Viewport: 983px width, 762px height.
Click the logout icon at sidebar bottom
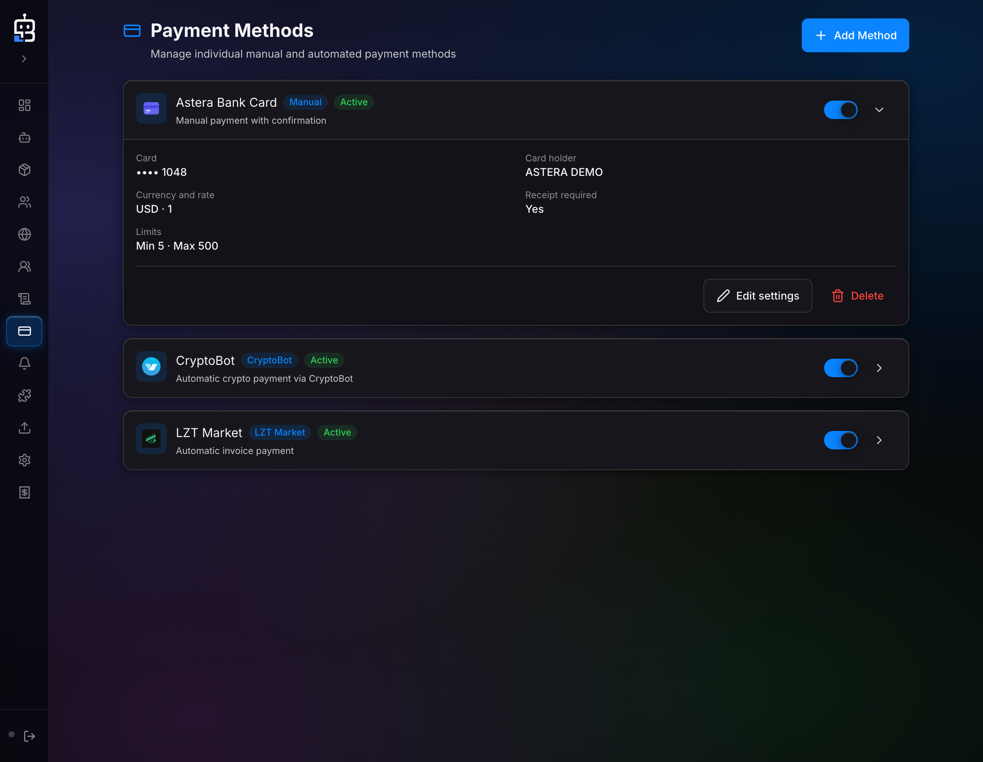30,736
